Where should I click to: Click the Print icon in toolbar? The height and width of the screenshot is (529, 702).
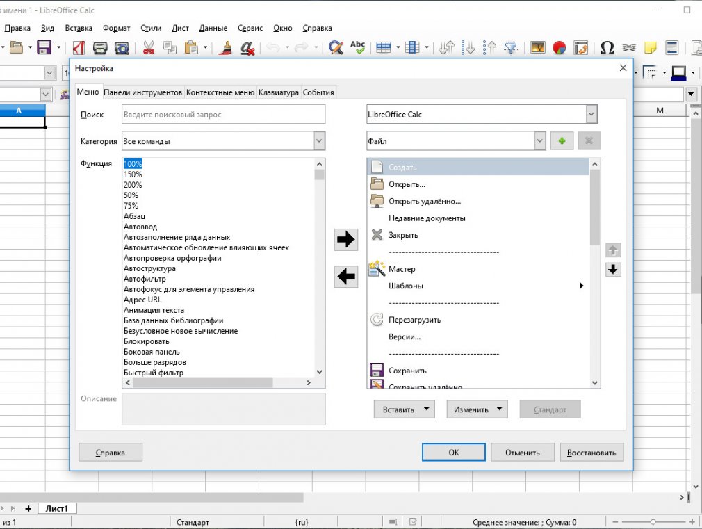click(x=100, y=47)
